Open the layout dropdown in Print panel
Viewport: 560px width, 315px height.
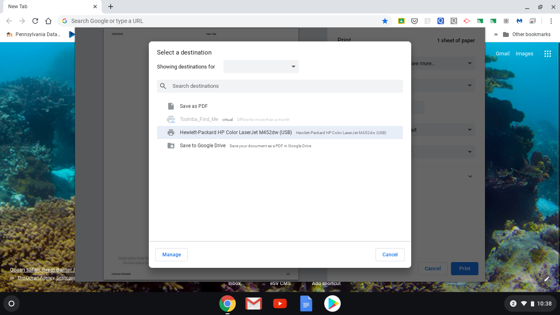pyautogui.click(x=443, y=130)
